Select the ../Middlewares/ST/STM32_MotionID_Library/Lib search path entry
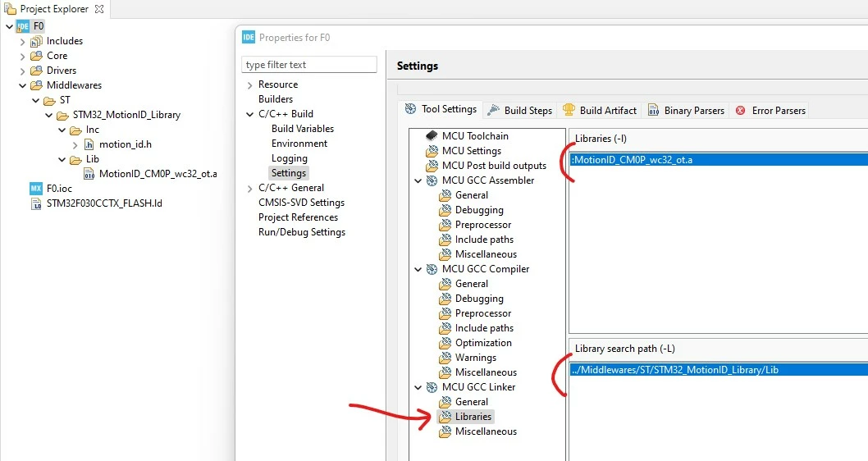 pyautogui.click(x=719, y=370)
